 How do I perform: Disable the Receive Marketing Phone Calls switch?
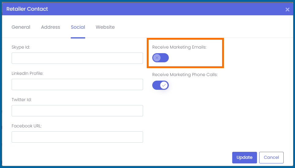161,85
